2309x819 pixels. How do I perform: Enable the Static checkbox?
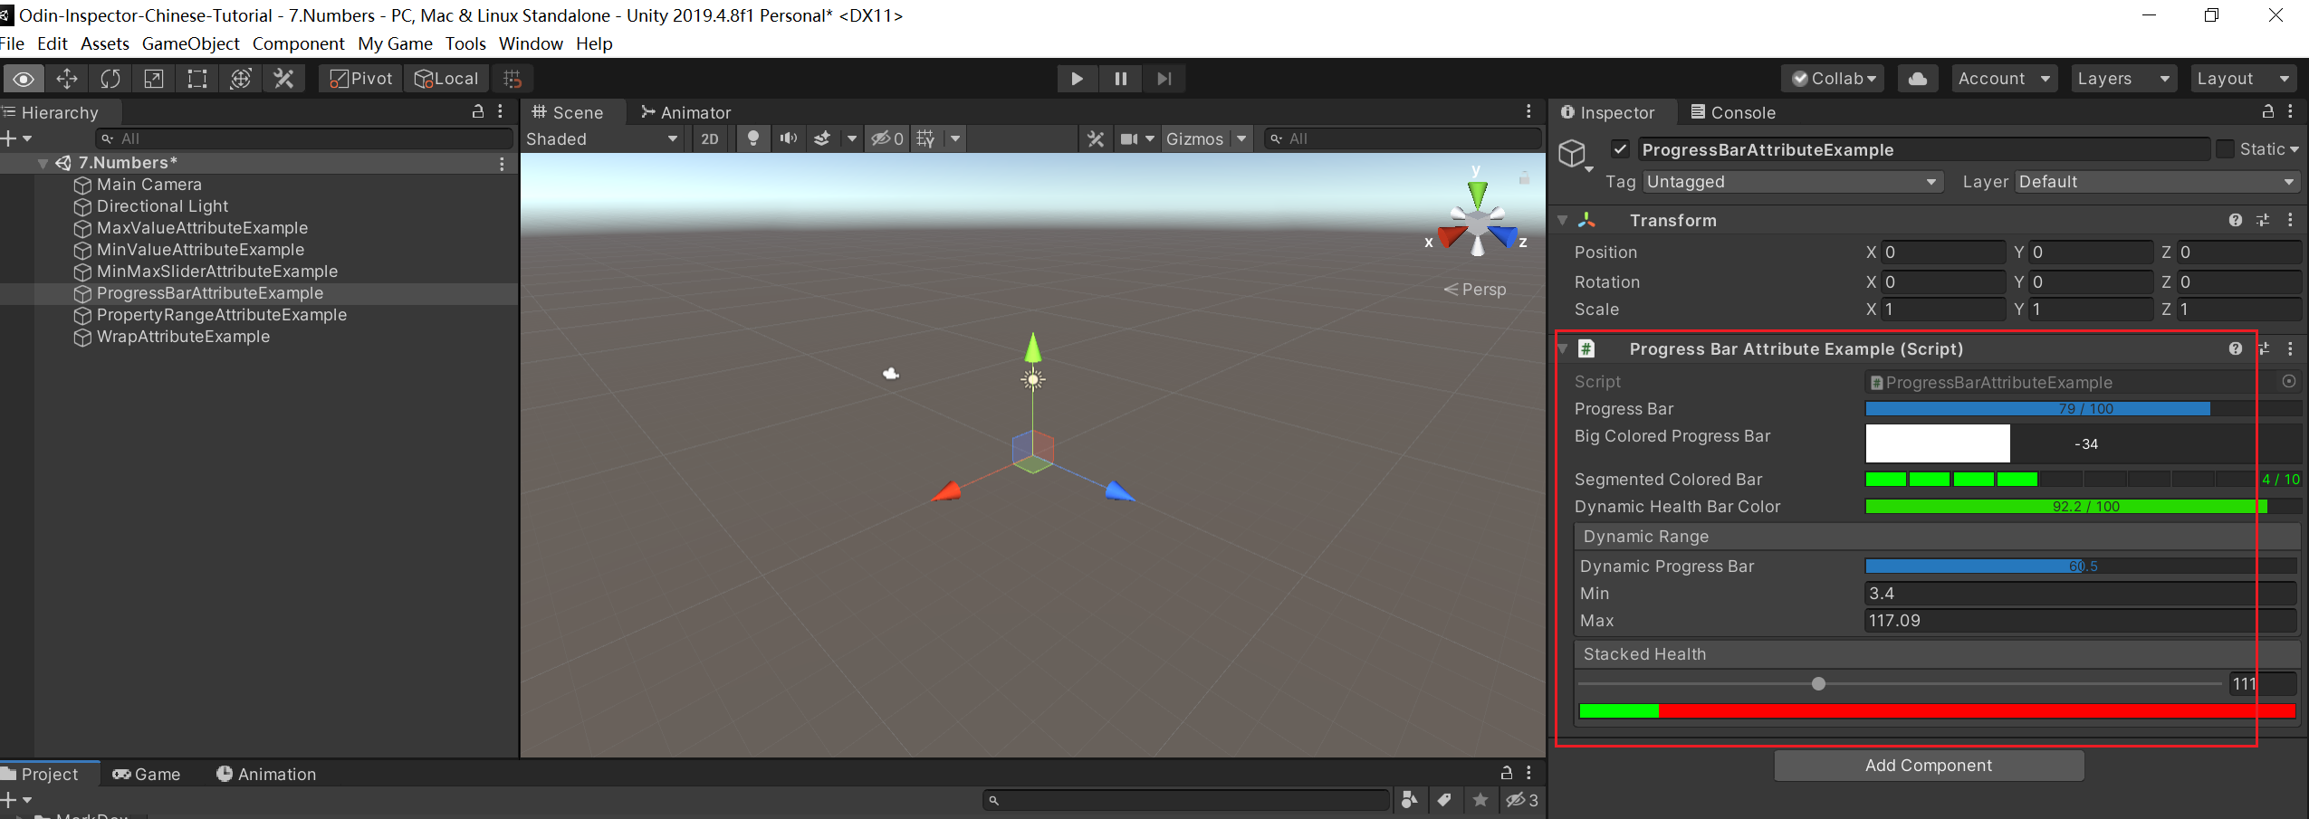click(2225, 149)
